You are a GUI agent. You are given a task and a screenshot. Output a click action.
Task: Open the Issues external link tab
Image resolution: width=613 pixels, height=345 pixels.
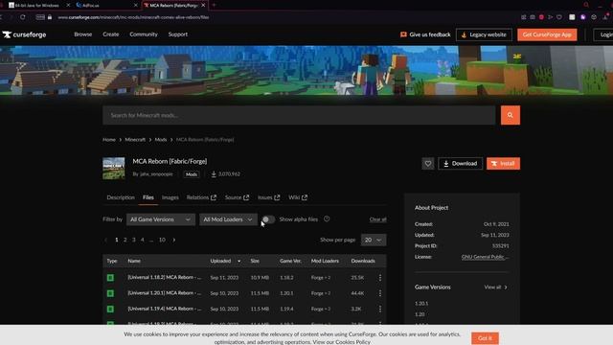[x=268, y=197]
